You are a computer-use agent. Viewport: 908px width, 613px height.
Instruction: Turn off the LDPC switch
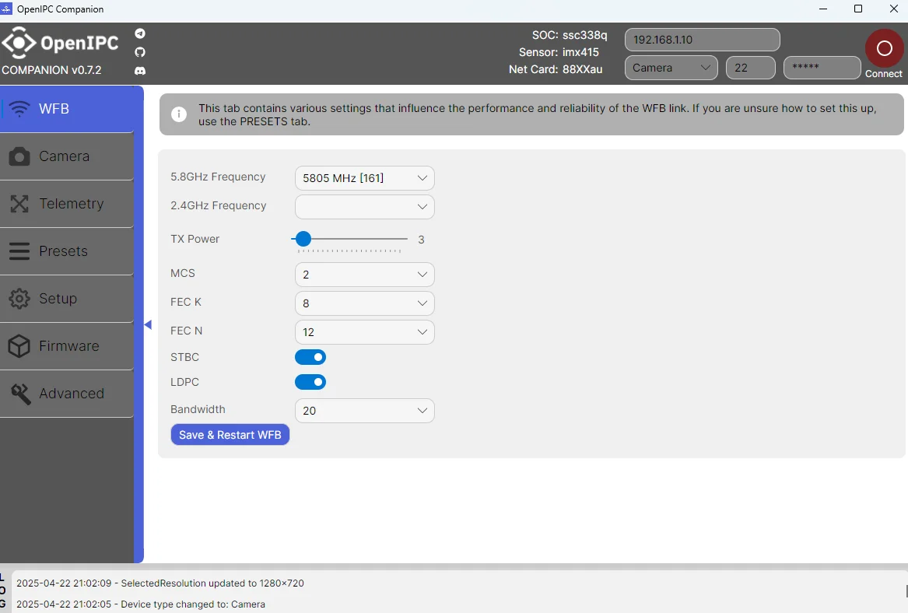coord(310,382)
